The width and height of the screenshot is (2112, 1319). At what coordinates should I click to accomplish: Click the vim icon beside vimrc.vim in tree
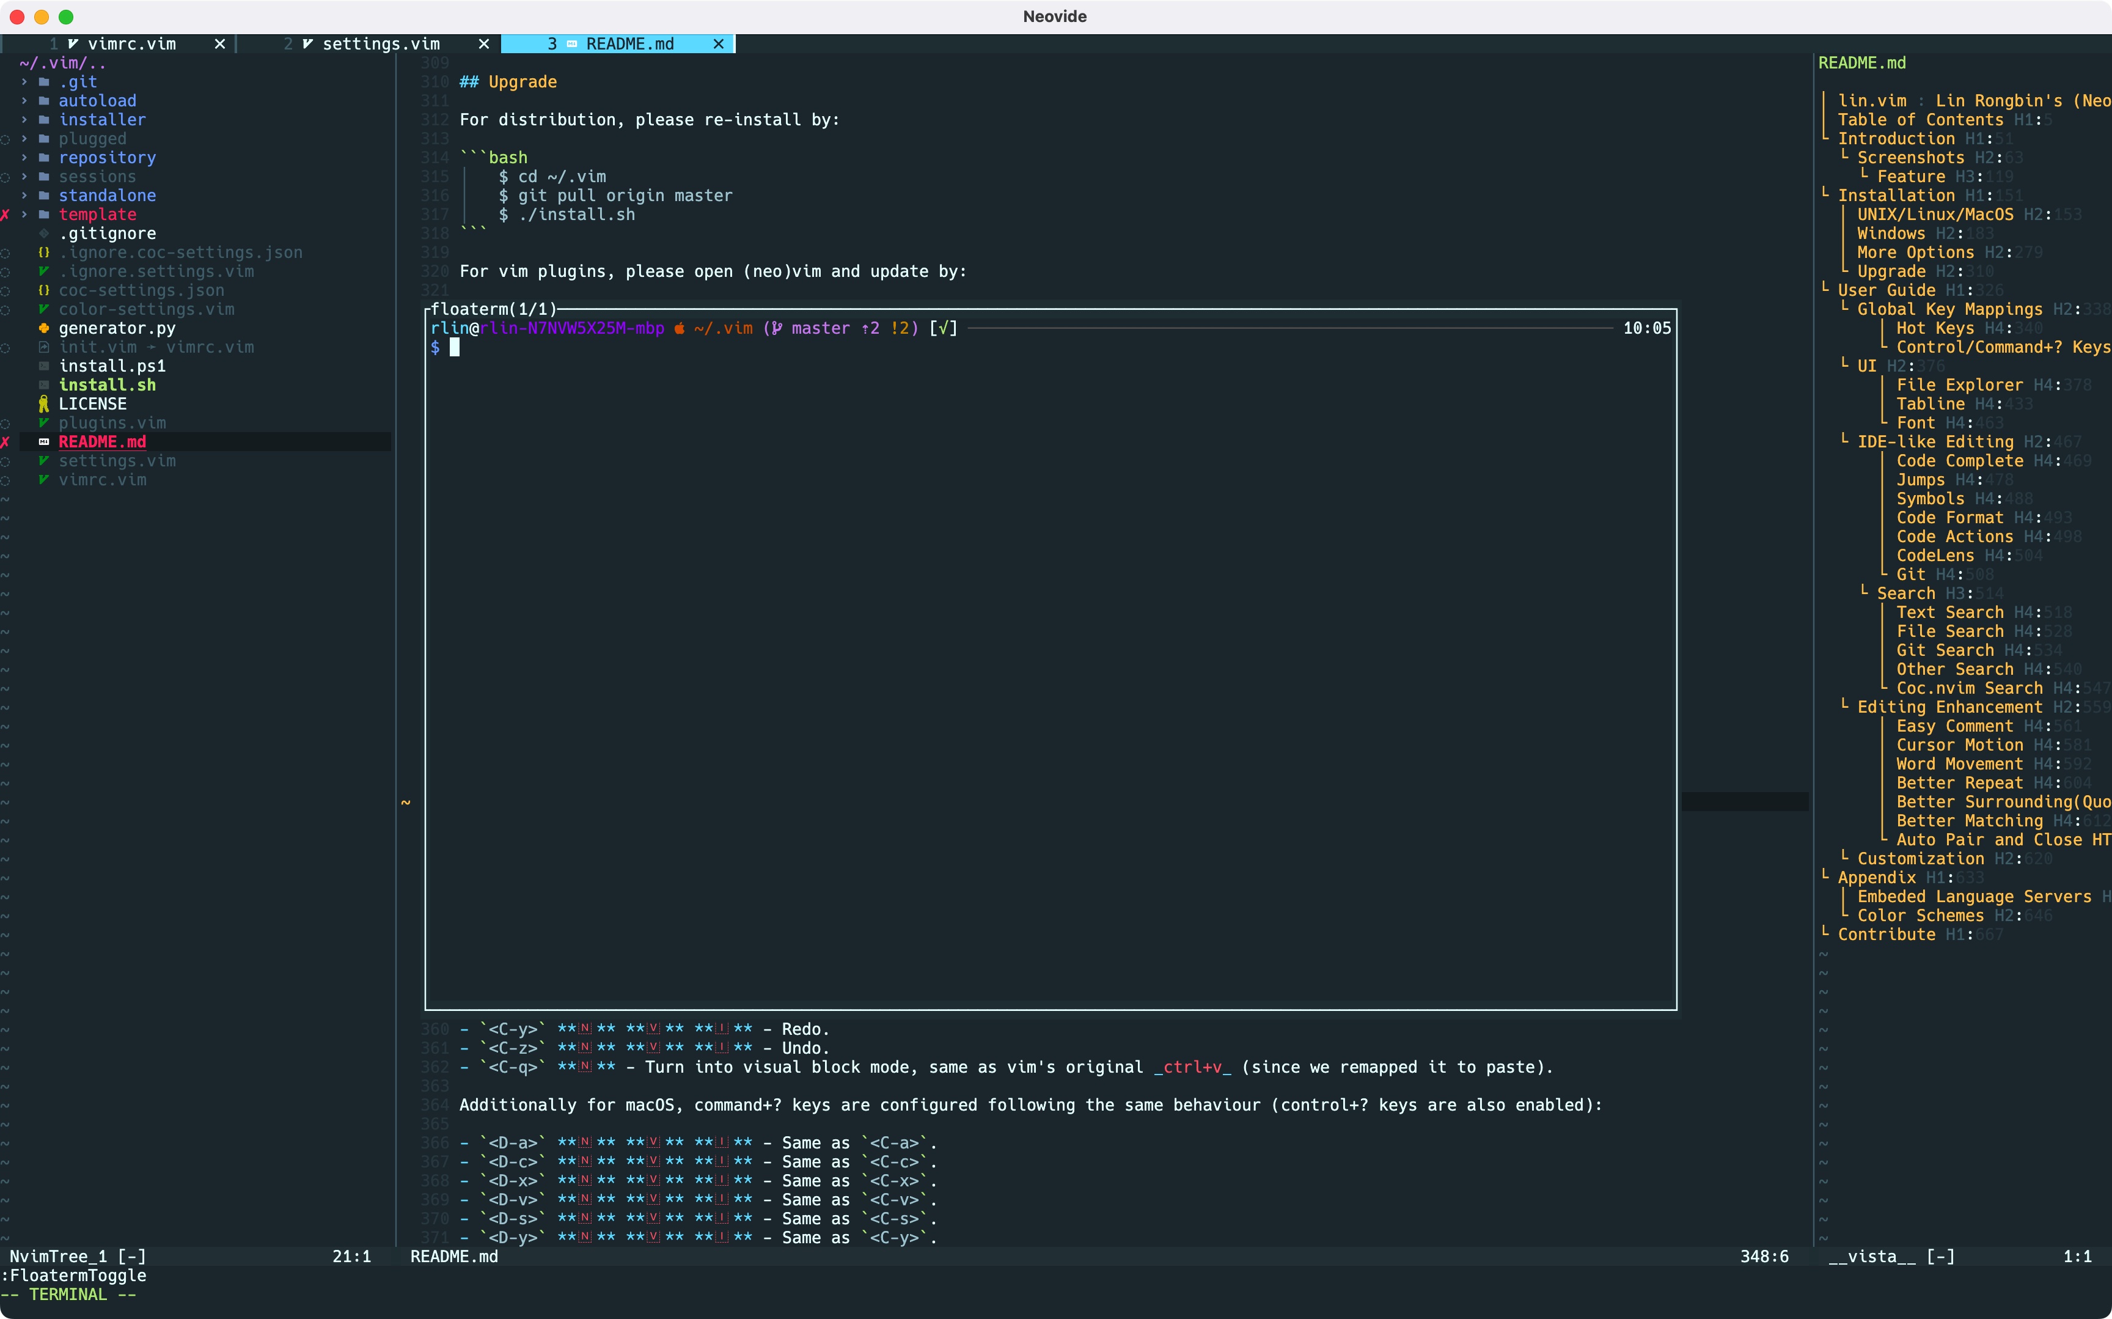(43, 480)
